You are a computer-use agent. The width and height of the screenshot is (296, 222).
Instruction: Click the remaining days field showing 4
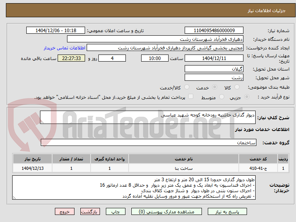(112, 58)
